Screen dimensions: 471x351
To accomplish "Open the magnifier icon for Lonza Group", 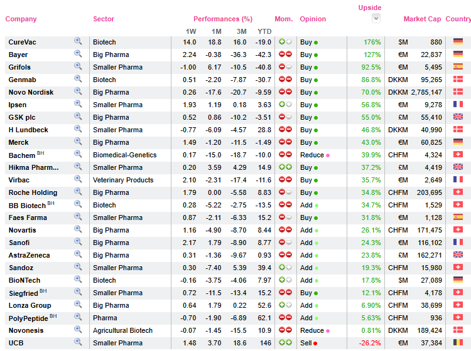I will pyautogui.click(x=78, y=304).
